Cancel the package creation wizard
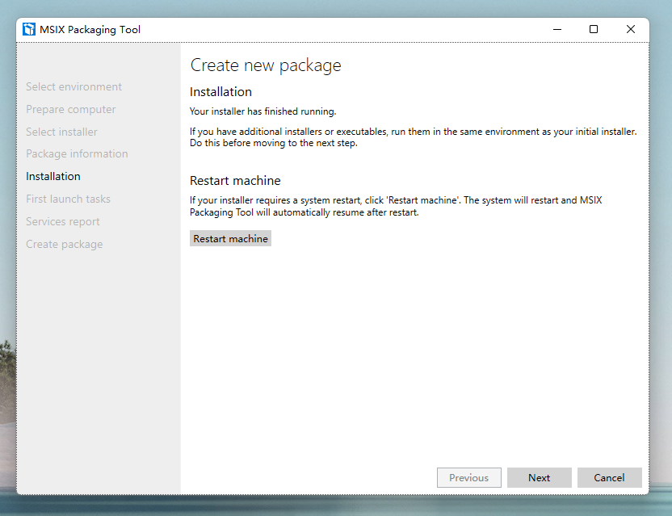The image size is (672, 516). click(610, 477)
